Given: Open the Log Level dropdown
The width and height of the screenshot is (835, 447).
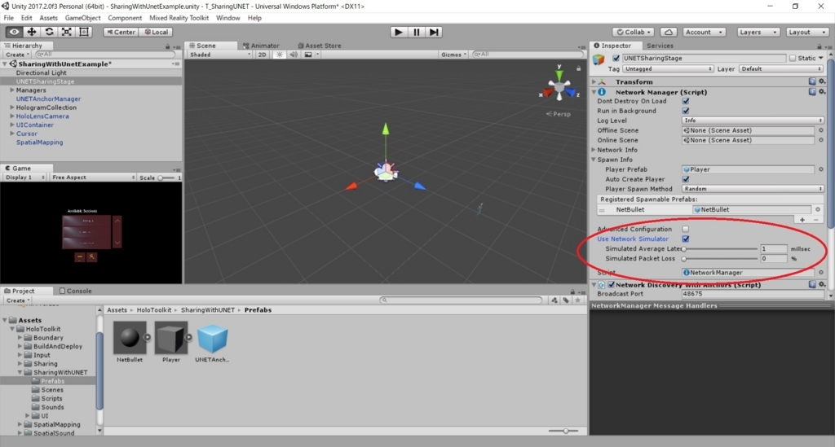Looking at the screenshot, I should (753, 121).
